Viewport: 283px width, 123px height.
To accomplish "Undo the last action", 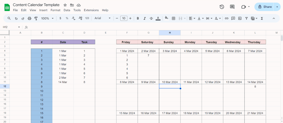I will click(16, 18).
